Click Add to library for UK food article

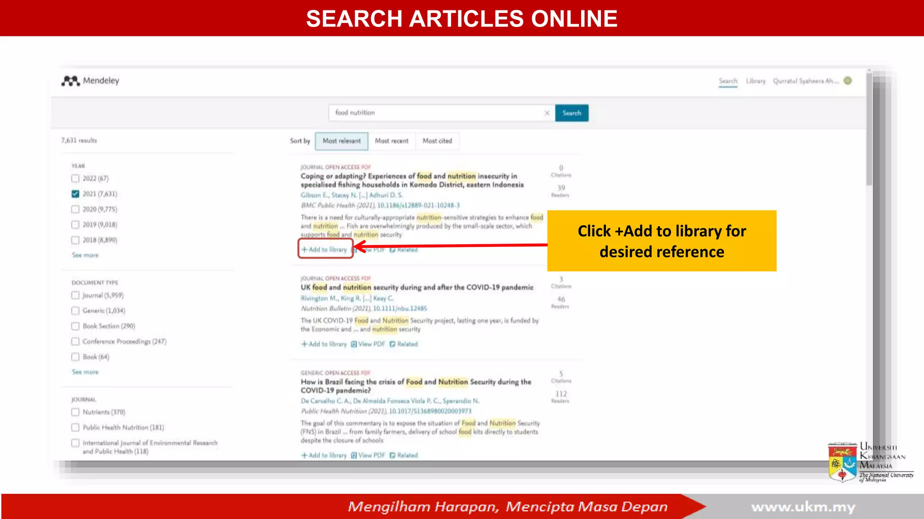324,344
